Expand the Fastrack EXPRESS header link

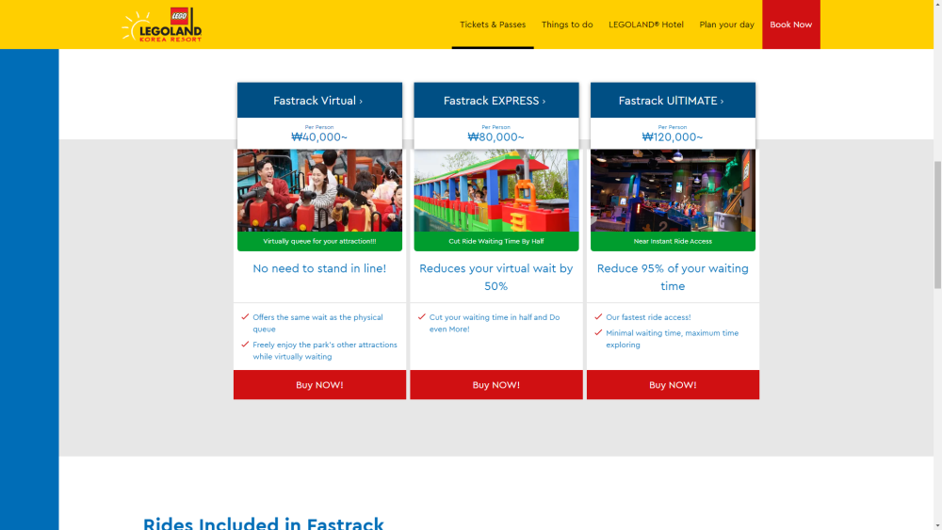click(x=495, y=101)
